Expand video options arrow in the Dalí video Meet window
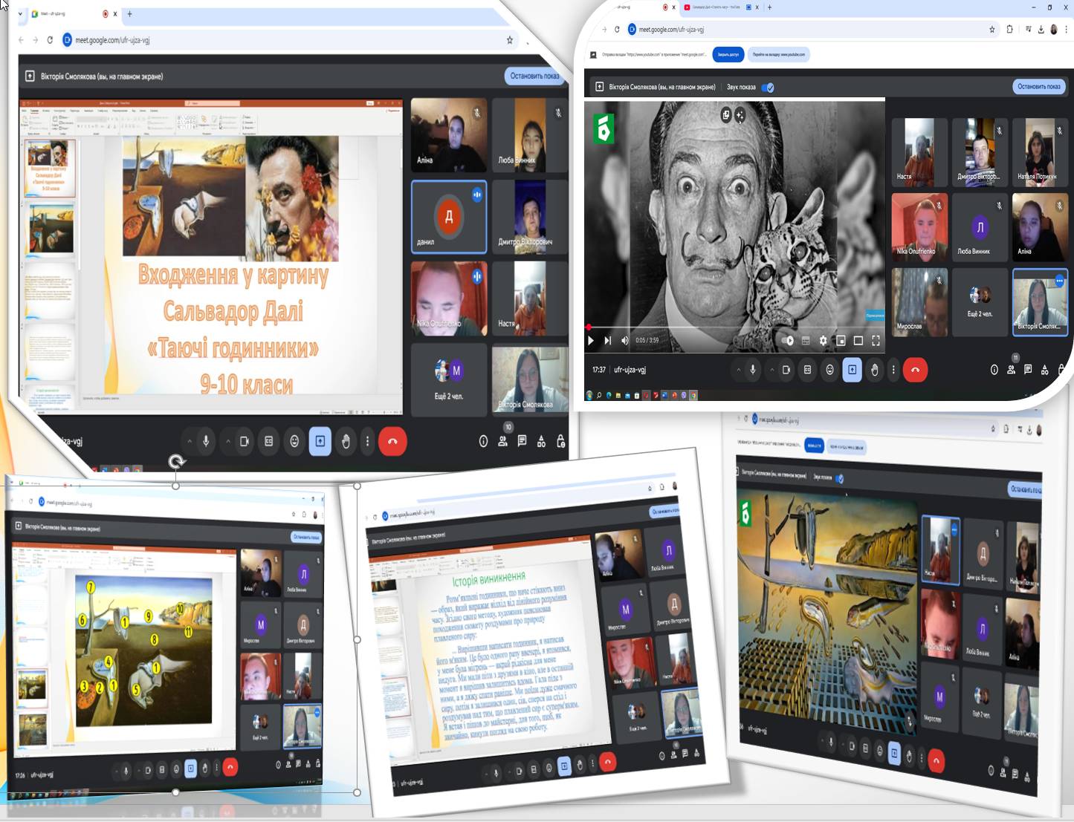Screen dimensions: 1074x822 point(771,370)
